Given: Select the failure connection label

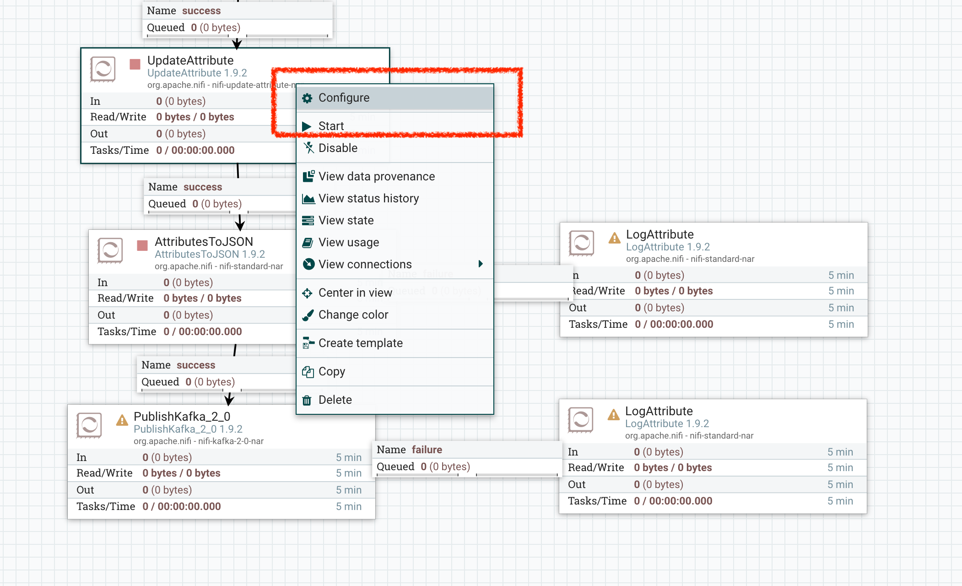Looking at the screenshot, I should point(427,450).
